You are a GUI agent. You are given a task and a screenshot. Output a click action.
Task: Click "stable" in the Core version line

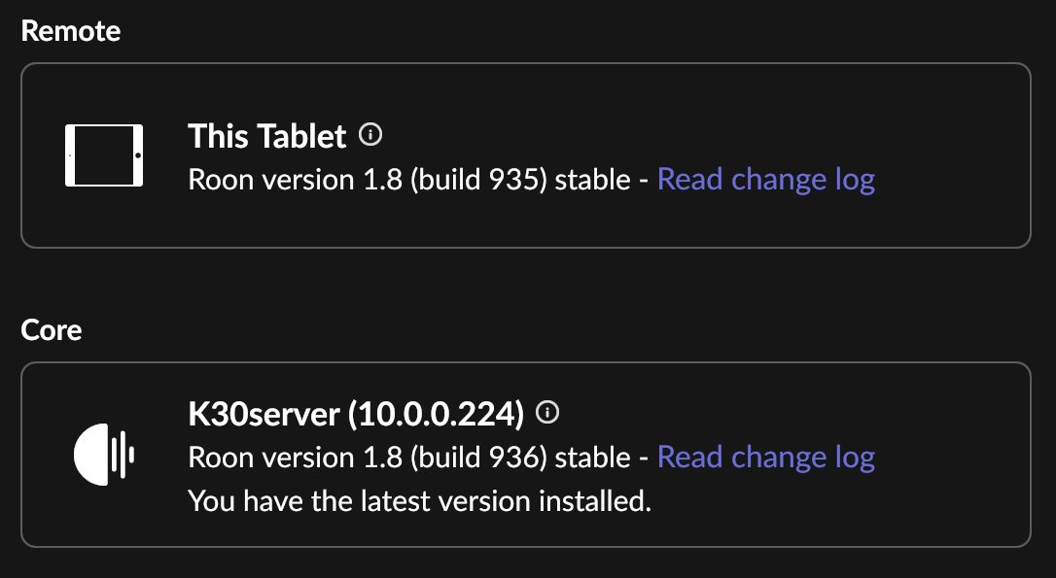click(592, 457)
